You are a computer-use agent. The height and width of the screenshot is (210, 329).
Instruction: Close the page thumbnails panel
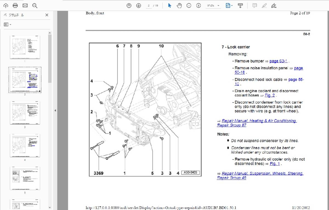[x=47, y=15]
